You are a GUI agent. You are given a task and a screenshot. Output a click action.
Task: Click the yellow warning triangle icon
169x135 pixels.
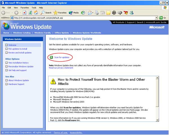pyautogui.click(x=53, y=82)
